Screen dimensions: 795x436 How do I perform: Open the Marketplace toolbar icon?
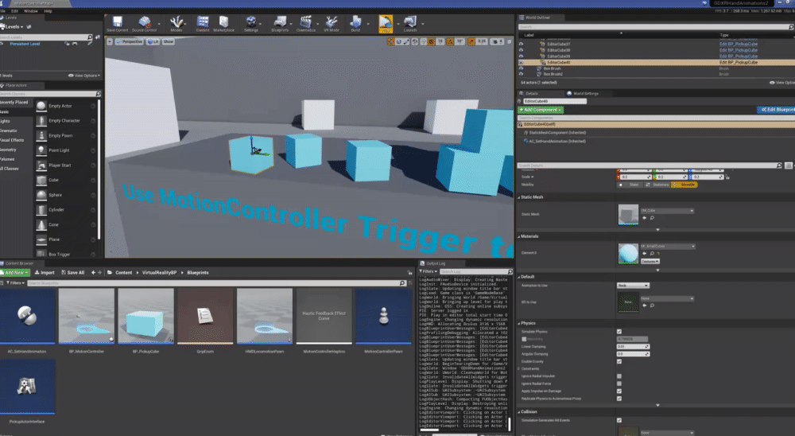[223, 23]
